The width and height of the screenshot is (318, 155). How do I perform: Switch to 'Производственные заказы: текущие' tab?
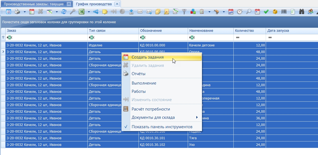34,4
